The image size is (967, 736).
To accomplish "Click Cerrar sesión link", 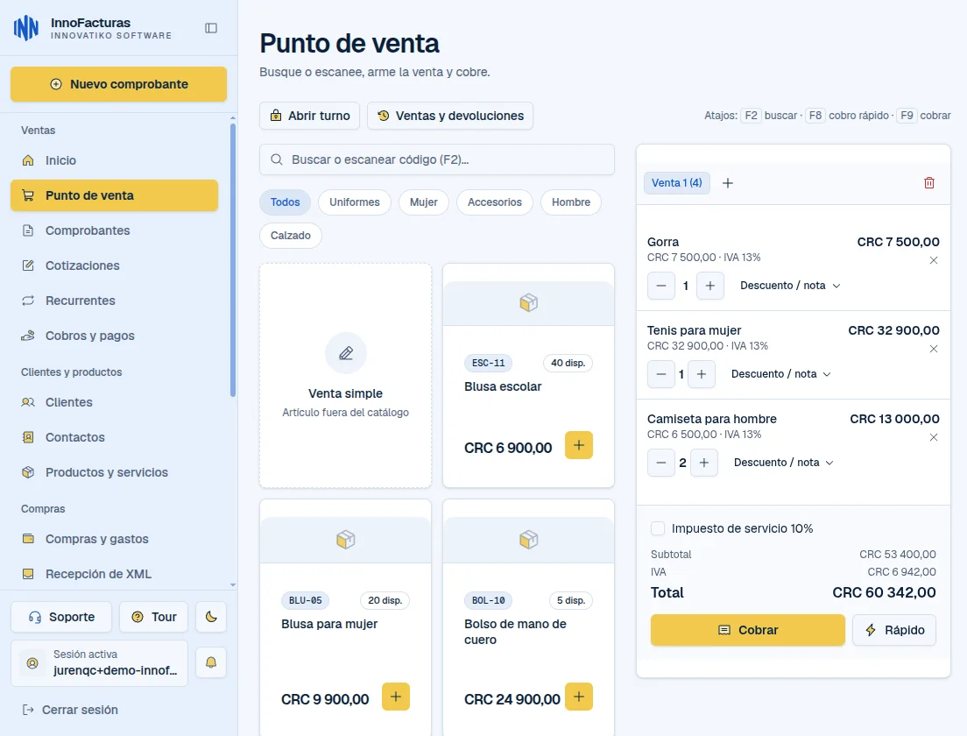I will pyautogui.click(x=70, y=710).
